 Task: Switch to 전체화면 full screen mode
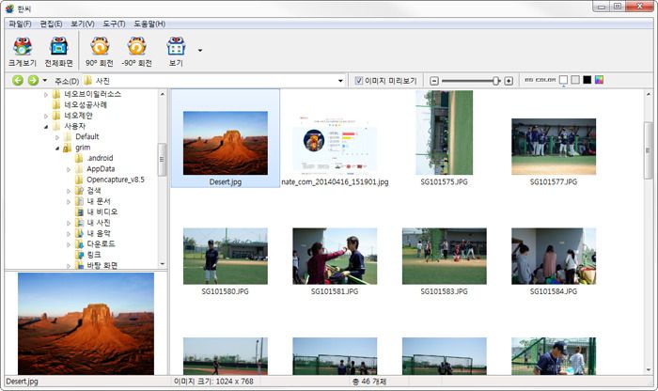pyautogui.click(x=58, y=52)
